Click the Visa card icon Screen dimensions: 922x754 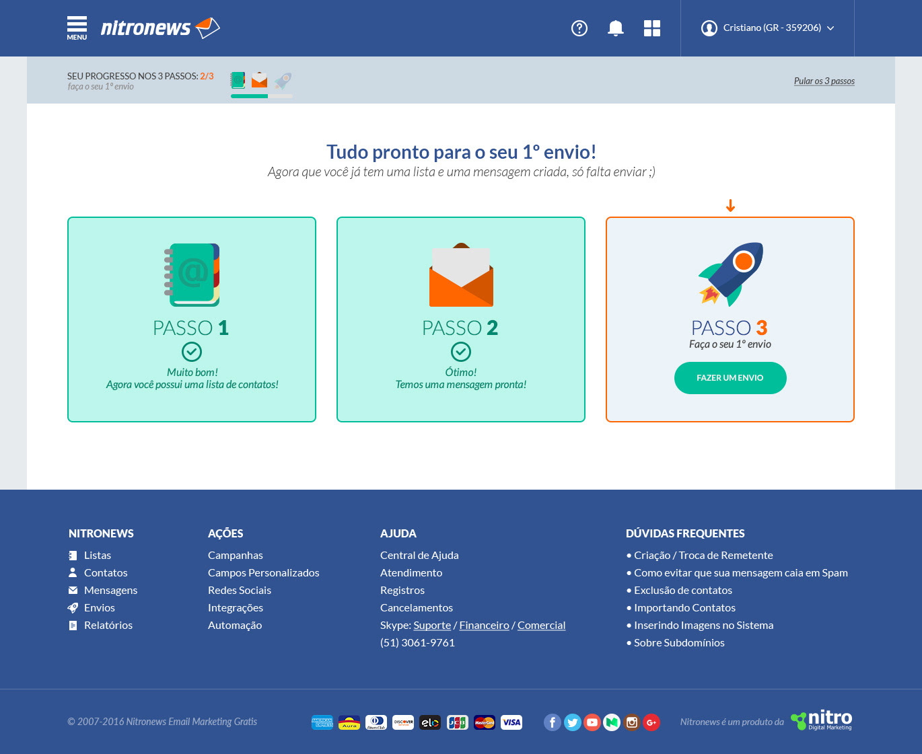point(511,722)
